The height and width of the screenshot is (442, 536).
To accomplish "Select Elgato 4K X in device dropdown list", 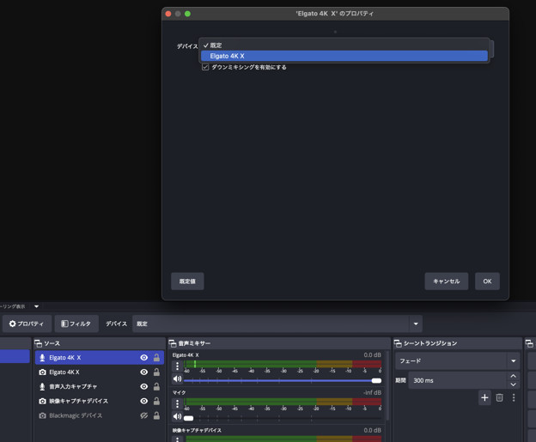I will point(344,56).
